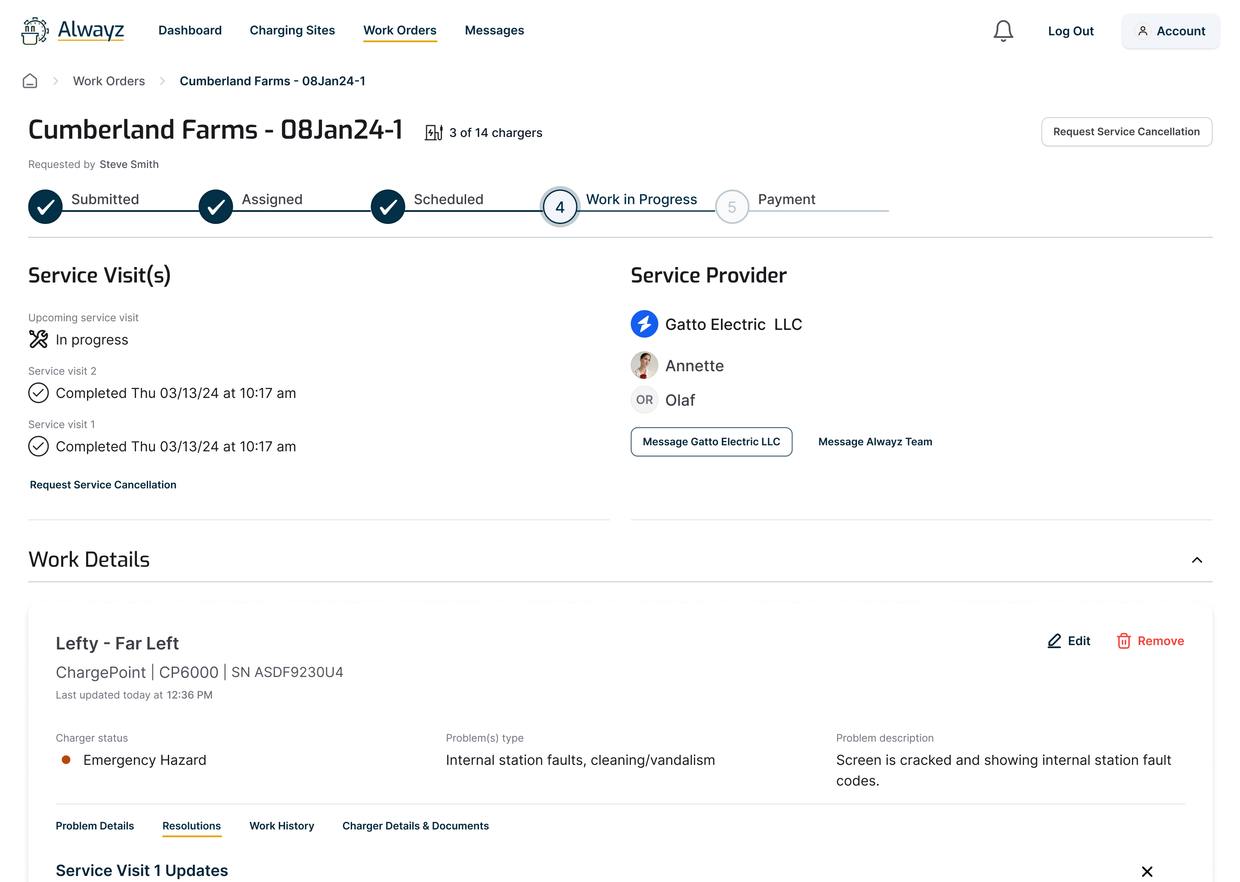
Task: Open the Account button
Action: click(x=1171, y=31)
